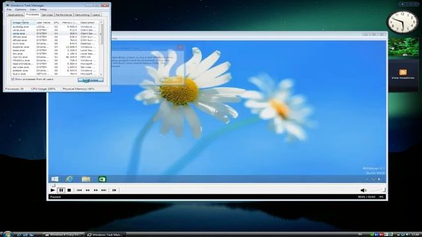Click the Play button in the media player
This screenshot has height=237, width=422.
point(53,190)
